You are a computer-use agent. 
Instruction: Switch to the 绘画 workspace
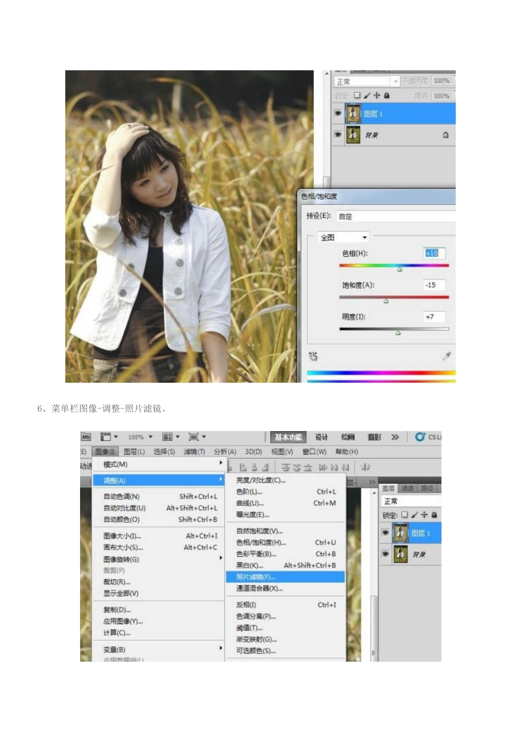pos(348,437)
